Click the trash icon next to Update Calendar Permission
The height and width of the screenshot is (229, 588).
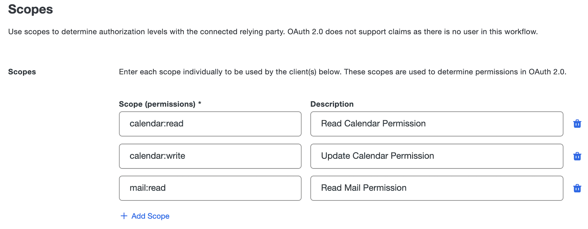577,156
